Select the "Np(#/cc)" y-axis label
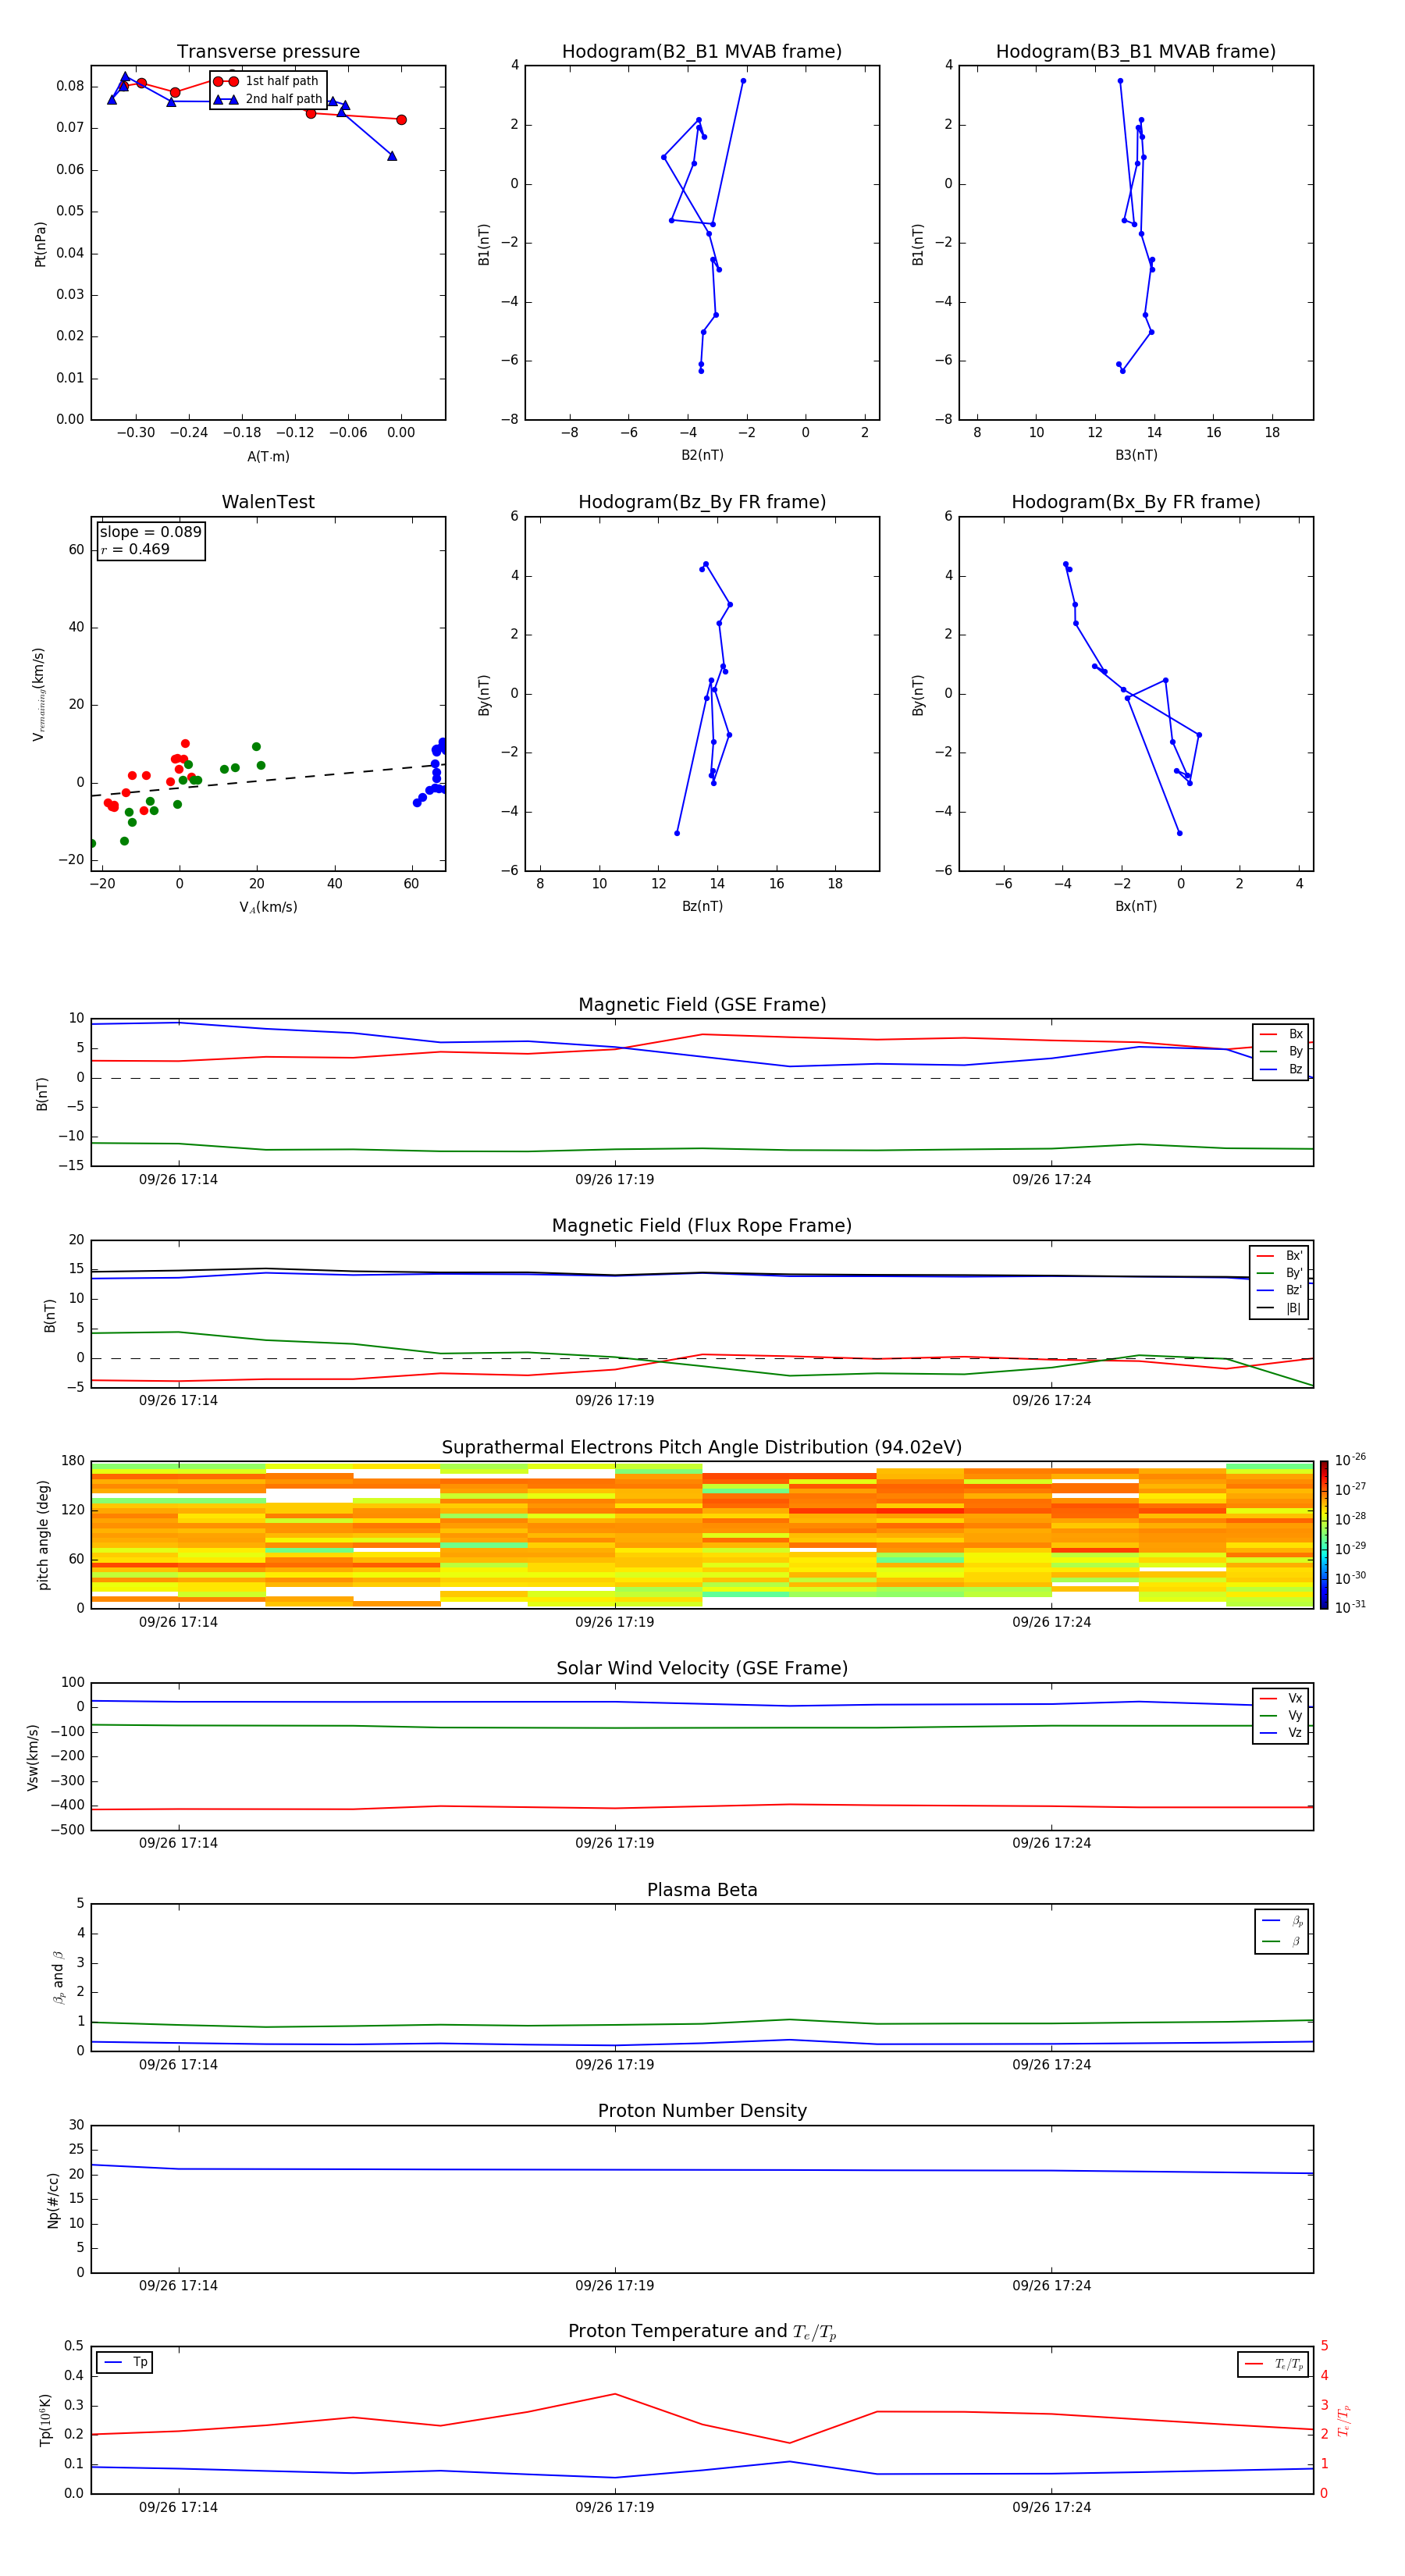The height and width of the screenshot is (2576, 1405). (53, 2199)
